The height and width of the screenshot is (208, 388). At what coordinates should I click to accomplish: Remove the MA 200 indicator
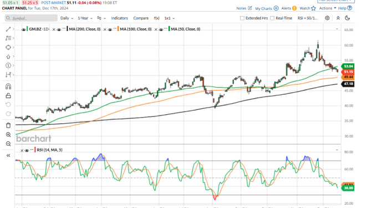point(54,29)
